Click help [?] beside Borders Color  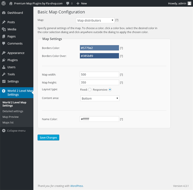121,48
